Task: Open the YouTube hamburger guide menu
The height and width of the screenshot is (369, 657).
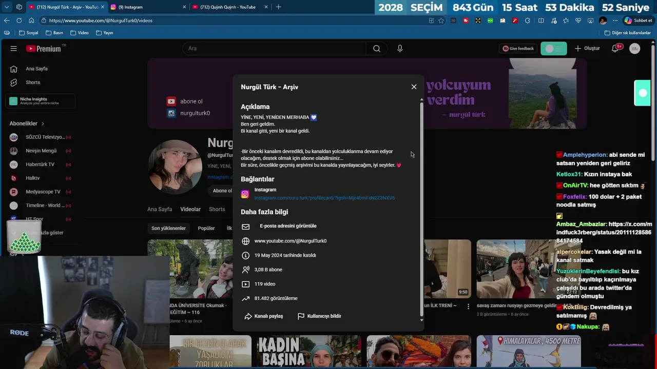Action: coord(14,49)
